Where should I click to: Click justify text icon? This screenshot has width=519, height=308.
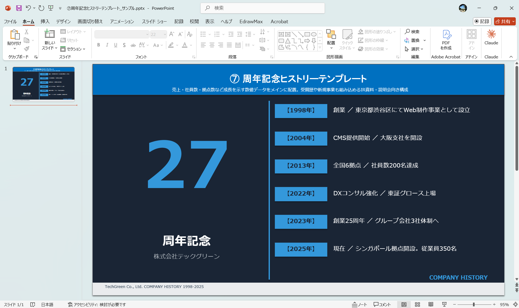[x=229, y=45]
